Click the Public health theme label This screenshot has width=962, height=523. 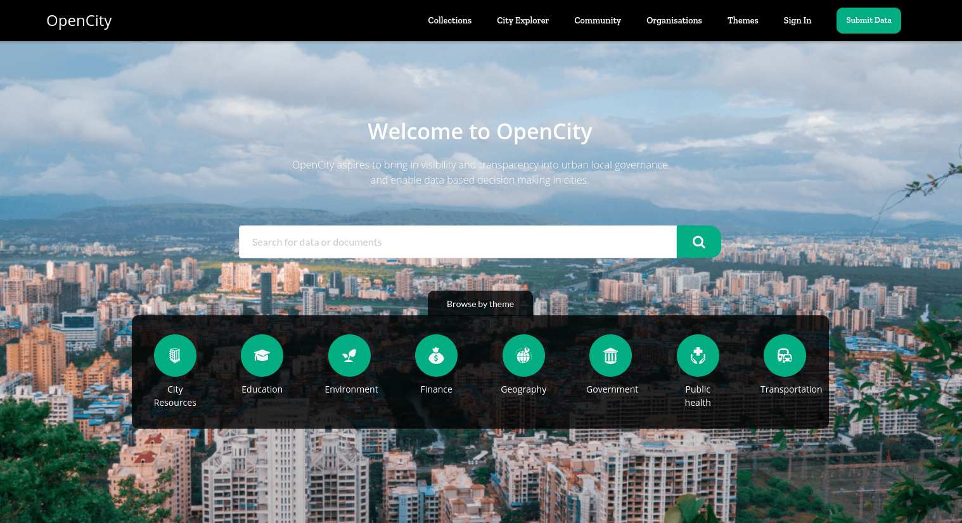click(x=698, y=395)
